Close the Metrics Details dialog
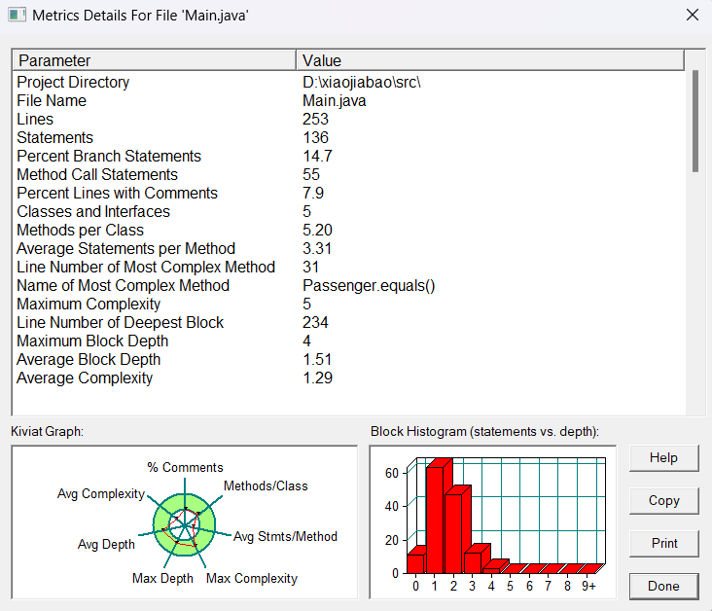Viewport: 712px width, 611px height. click(x=692, y=15)
